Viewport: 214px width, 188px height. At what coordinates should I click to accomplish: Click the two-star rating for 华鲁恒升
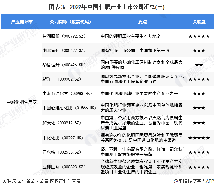199,65
